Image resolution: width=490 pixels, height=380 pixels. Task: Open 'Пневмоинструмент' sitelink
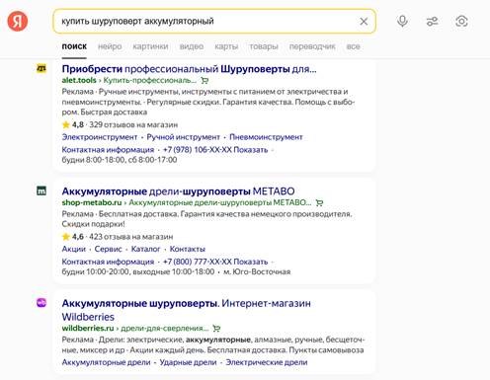pos(266,137)
